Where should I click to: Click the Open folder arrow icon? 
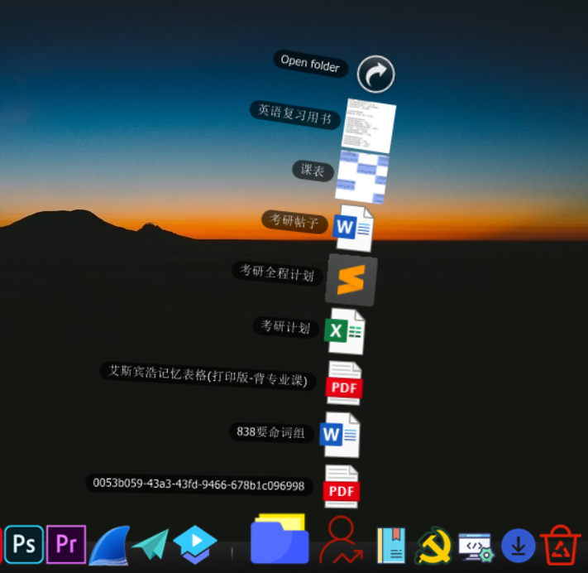pos(375,75)
